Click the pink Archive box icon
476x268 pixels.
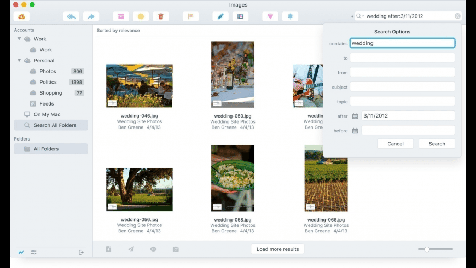tap(121, 16)
